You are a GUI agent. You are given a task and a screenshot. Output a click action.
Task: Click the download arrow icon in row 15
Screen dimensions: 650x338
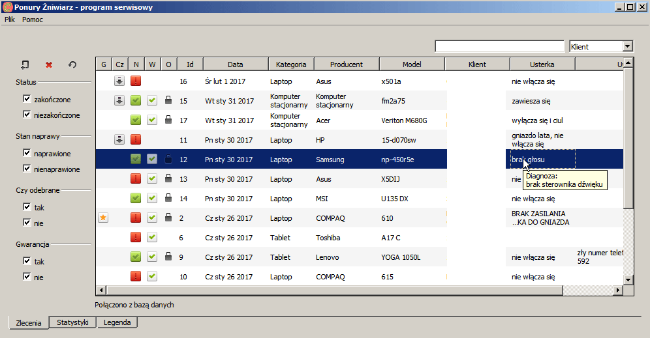(x=119, y=100)
